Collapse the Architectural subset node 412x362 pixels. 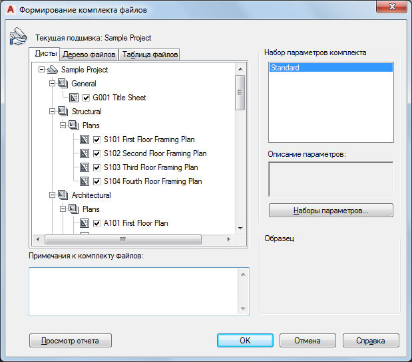pyautogui.click(x=53, y=195)
